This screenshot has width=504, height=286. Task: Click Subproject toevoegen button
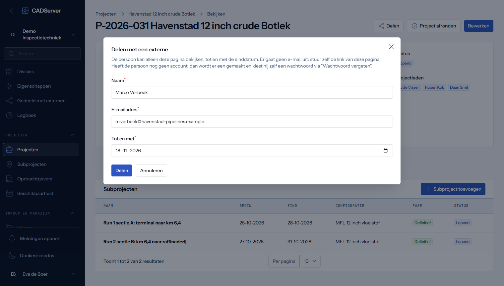click(x=453, y=189)
